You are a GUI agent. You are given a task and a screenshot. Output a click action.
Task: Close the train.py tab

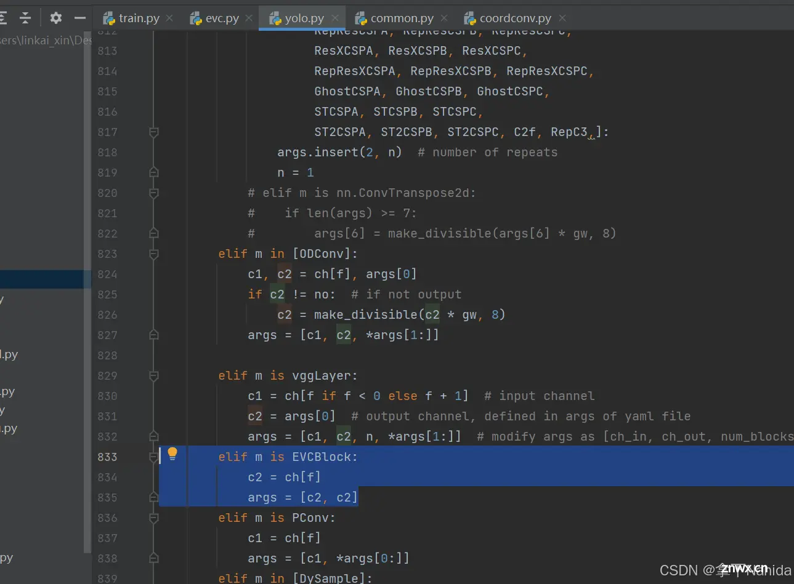coord(169,18)
